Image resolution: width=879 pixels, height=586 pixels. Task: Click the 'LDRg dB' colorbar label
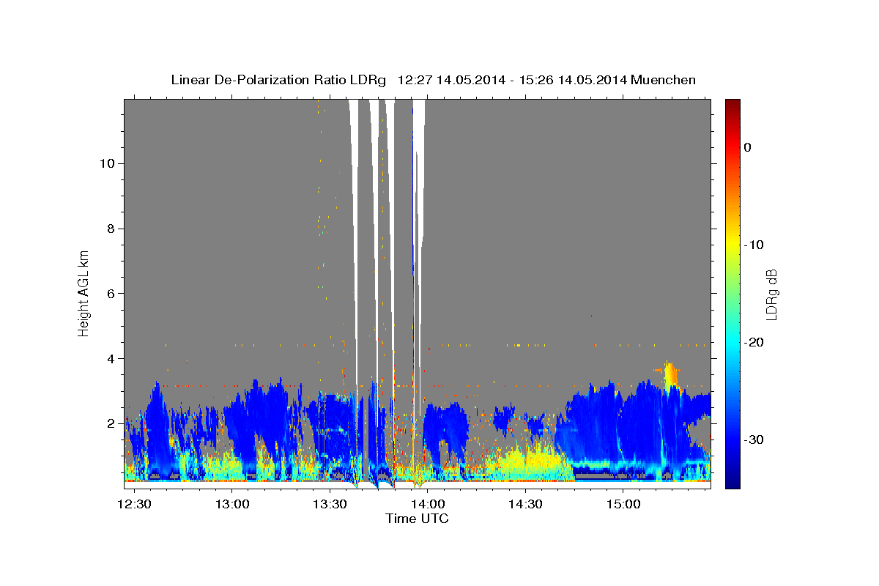(771, 294)
